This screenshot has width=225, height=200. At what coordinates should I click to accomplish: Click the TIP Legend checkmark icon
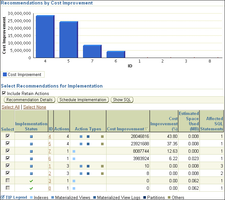tap(3, 197)
